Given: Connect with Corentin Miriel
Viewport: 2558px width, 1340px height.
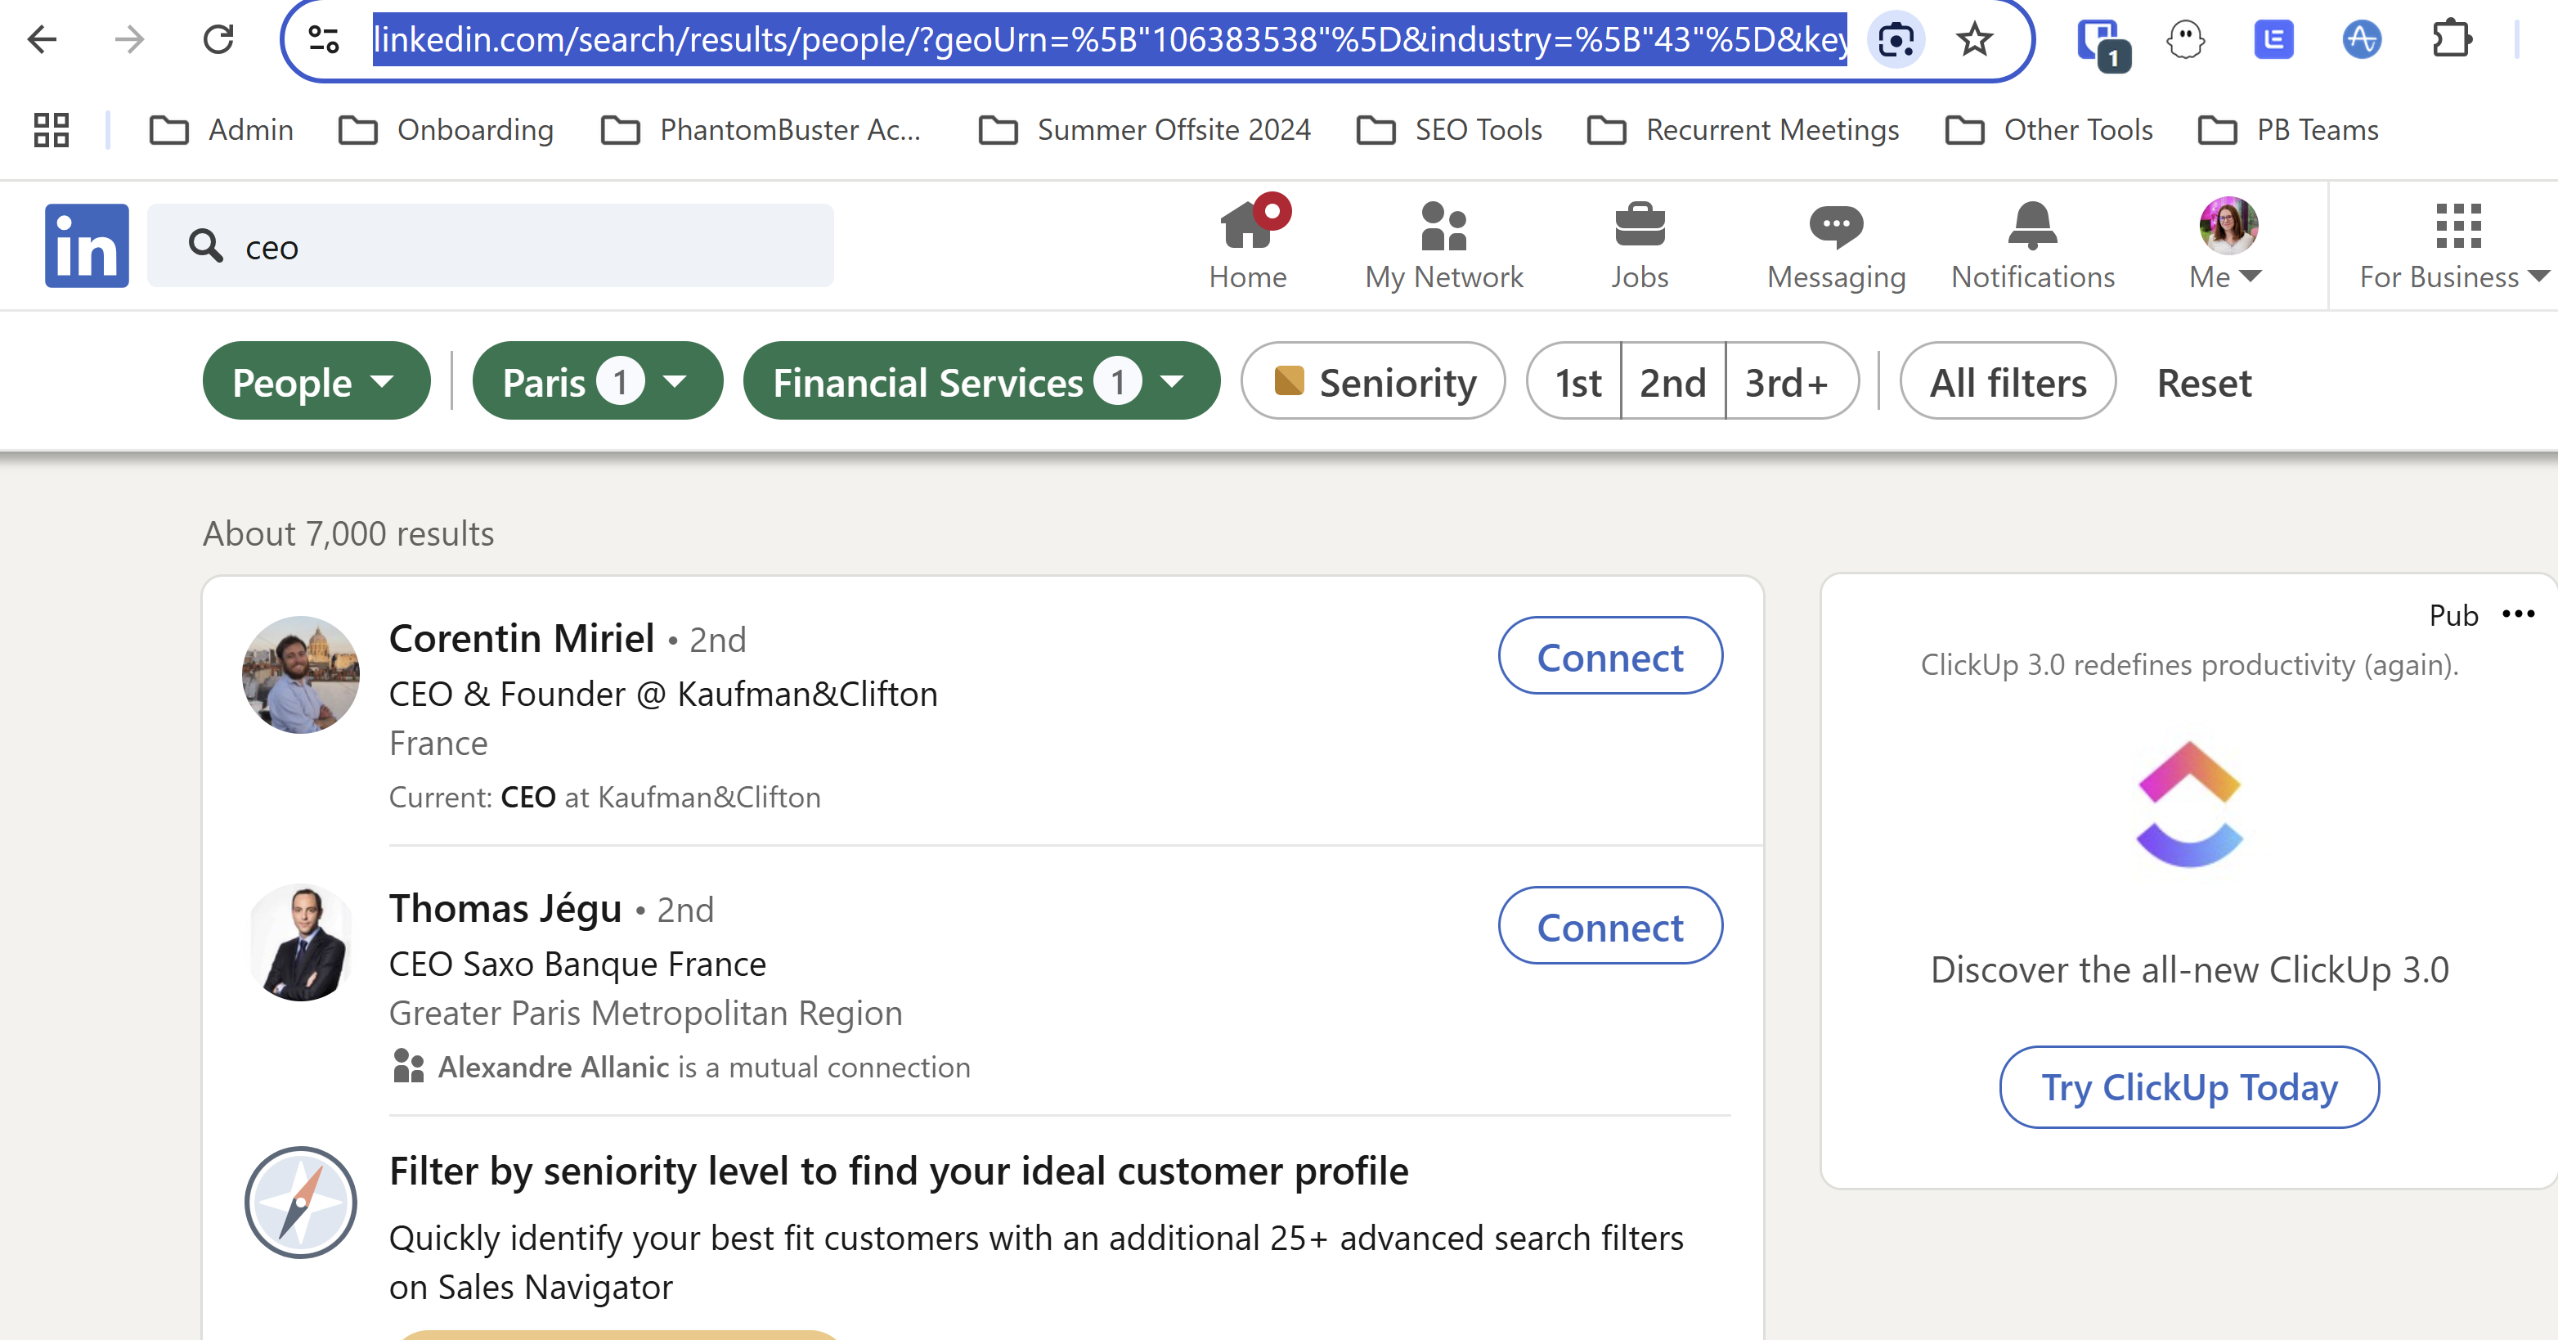Looking at the screenshot, I should [x=1609, y=657].
